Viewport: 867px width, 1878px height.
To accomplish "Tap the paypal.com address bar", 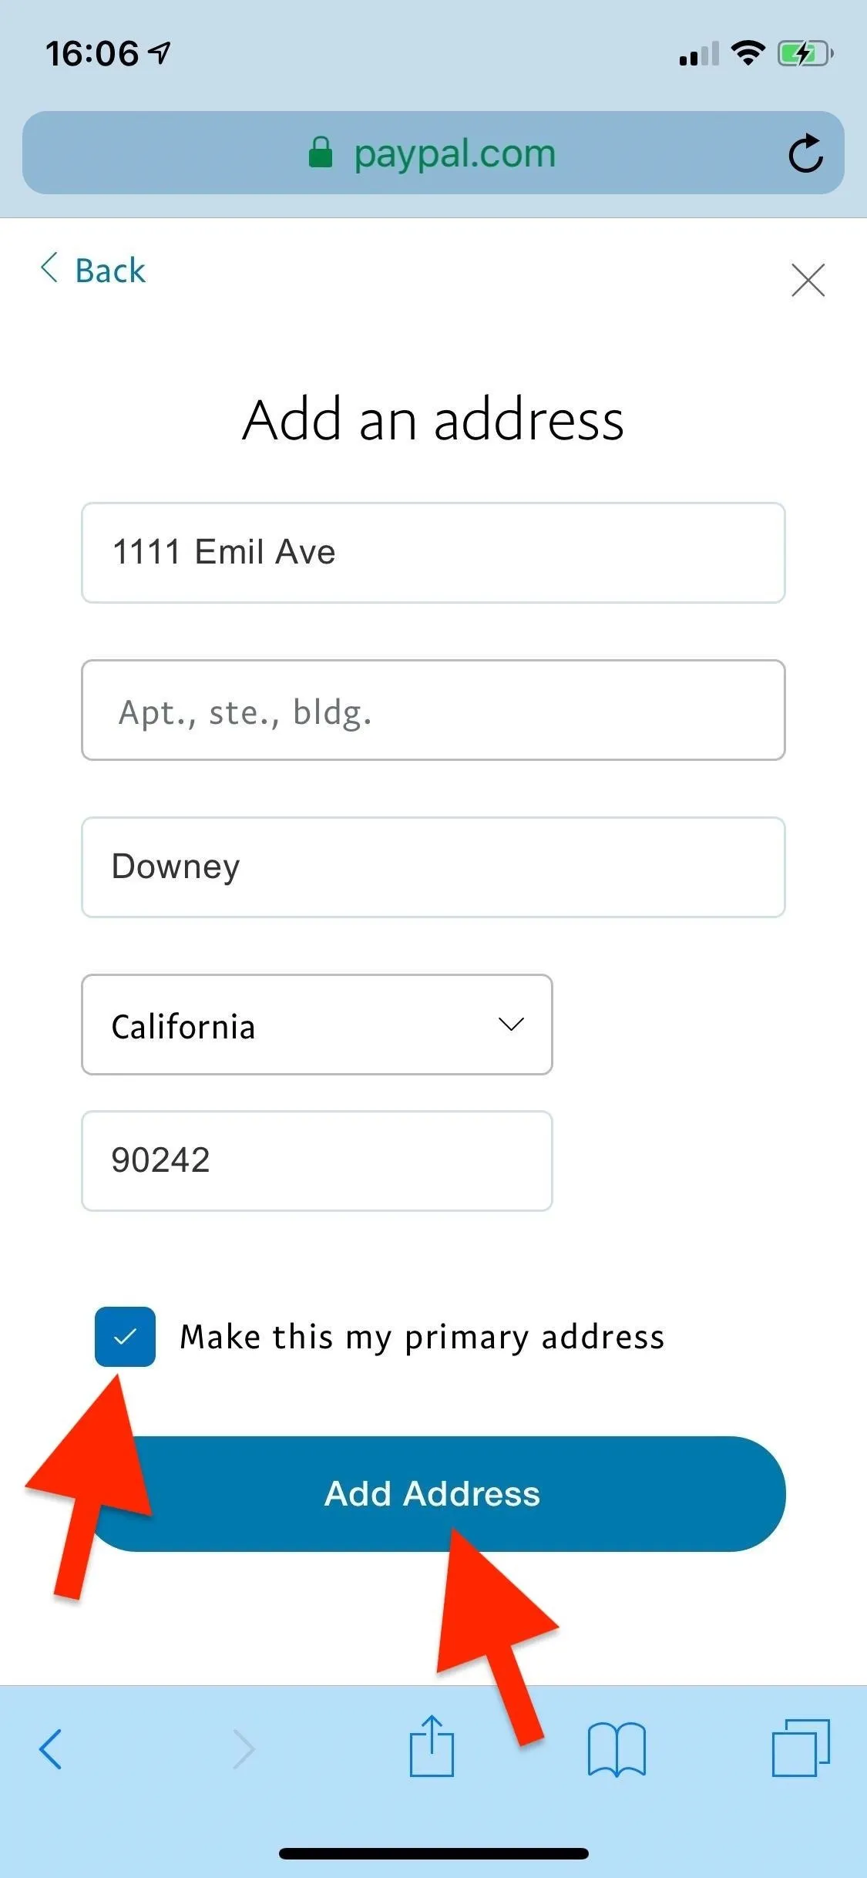I will [433, 153].
